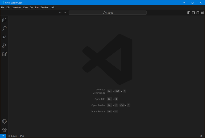
Task: Click the Search command center box
Action: pos(107,13)
